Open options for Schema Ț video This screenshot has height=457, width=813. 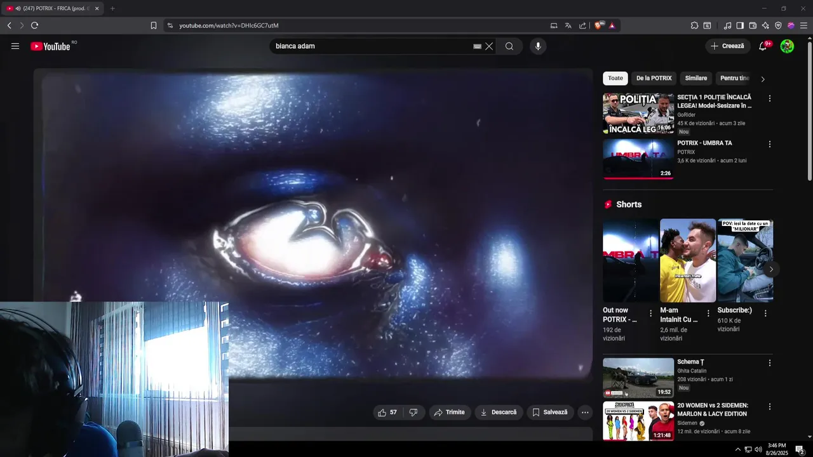(x=769, y=363)
